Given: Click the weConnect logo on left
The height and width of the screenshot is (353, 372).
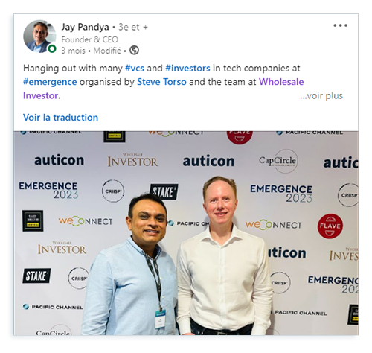Looking at the screenshot, I should point(86,221).
